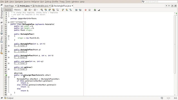Click the Uncomment lines toolbar icon
Screen dimensions: 178x100
click(99, 10)
